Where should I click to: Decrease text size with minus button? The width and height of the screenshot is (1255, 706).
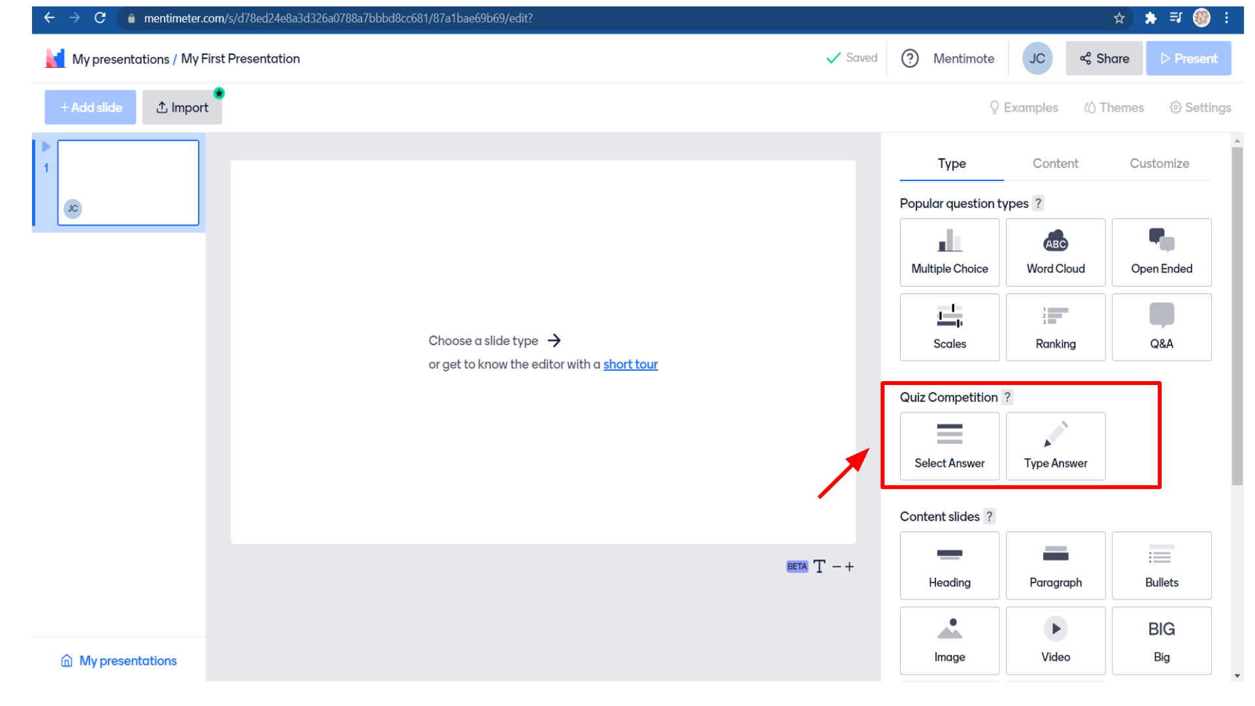(x=837, y=567)
